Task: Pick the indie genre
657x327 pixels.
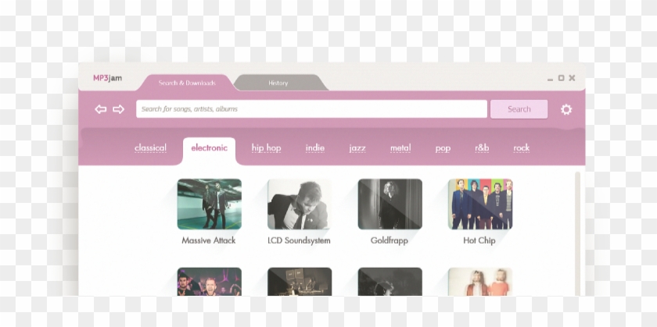Action: point(314,148)
